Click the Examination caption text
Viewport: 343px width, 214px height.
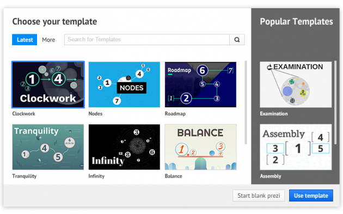pyautogui.click(x=274, y=114)
